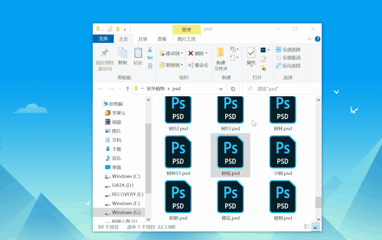Select 坚果云 in the navigation pane
The image size is (382, 240).
[x=115, y=113]
